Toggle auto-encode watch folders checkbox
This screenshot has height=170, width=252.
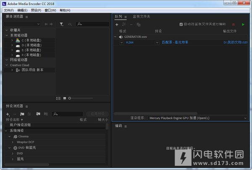coord(181,24)
